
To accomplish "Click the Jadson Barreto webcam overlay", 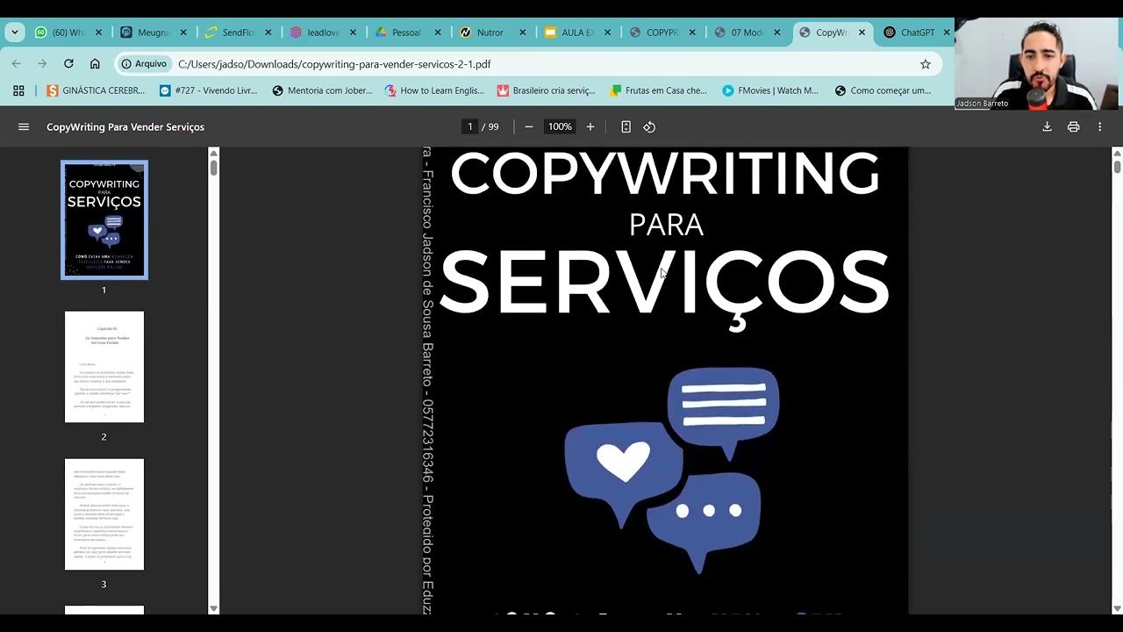I will [1037, 63].
